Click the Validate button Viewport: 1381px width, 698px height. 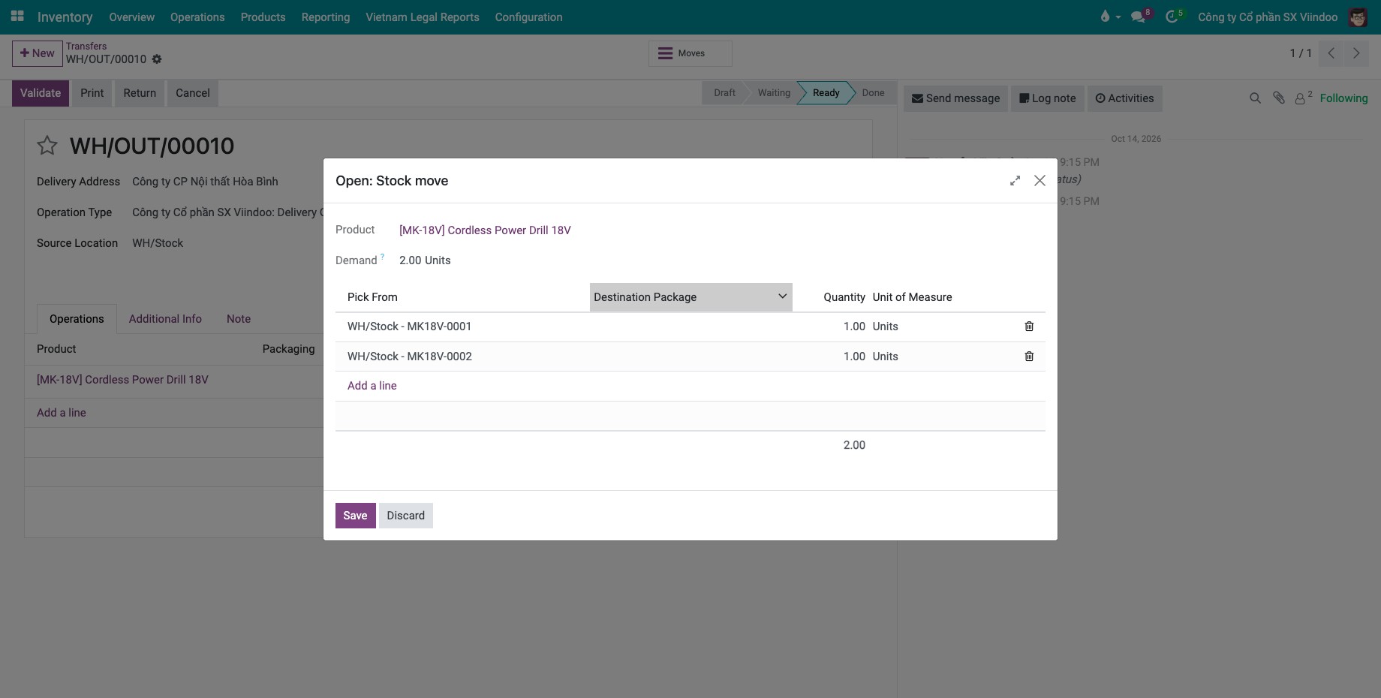(41, 93)
